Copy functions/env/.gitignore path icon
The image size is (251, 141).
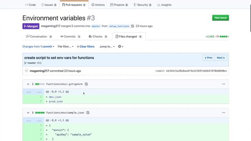(x=86, y=84)
